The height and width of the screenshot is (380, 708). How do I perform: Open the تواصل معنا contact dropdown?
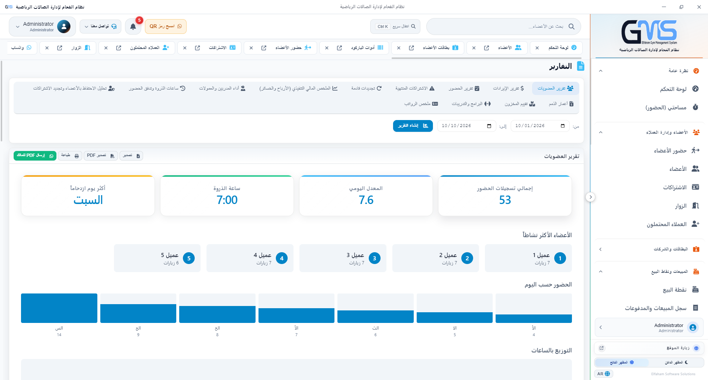100,27
